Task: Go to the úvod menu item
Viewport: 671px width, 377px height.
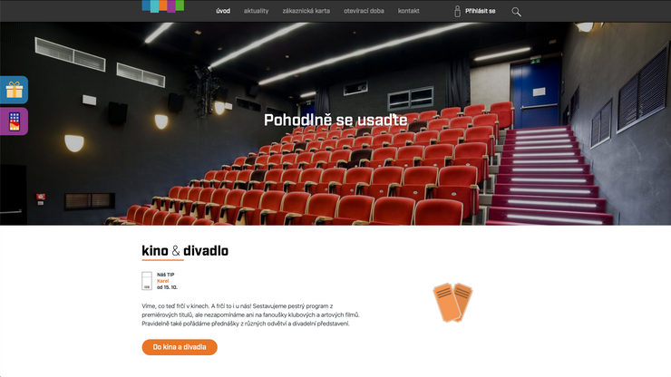Action: [223, 11]
